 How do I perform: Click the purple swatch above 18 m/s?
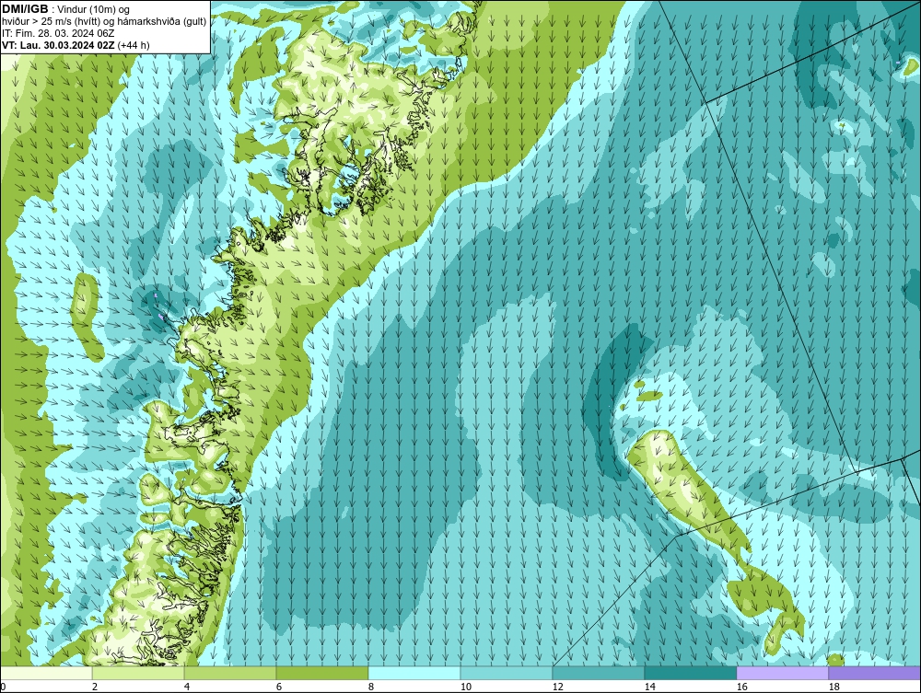click(875, 673)
